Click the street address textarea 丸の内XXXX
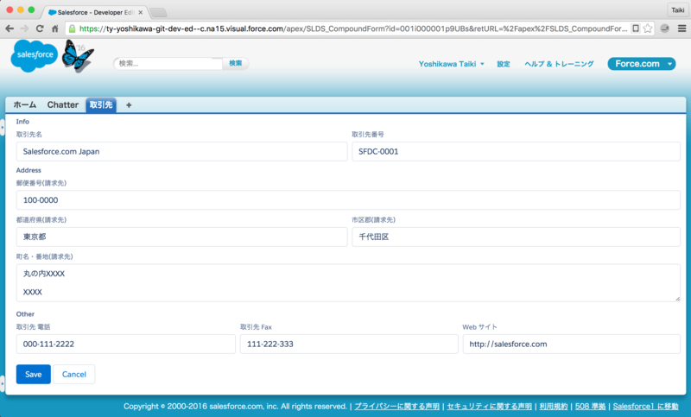691x417 pixels. 348,282
